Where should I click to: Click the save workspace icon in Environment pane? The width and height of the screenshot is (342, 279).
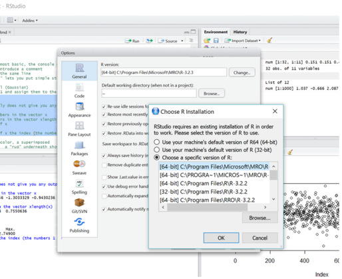pyautogui.click(x=216, y=41)
